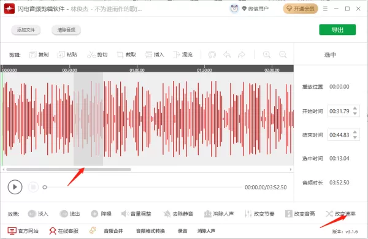Open the Audio Merge (音频合并) tool
The width and height of the screenshot is (368, 239).
(113, 231)
